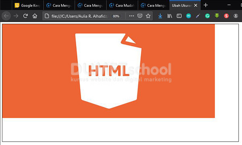Click the orange HTML logo image
This screenshot has width=242, height=145.
108,71
